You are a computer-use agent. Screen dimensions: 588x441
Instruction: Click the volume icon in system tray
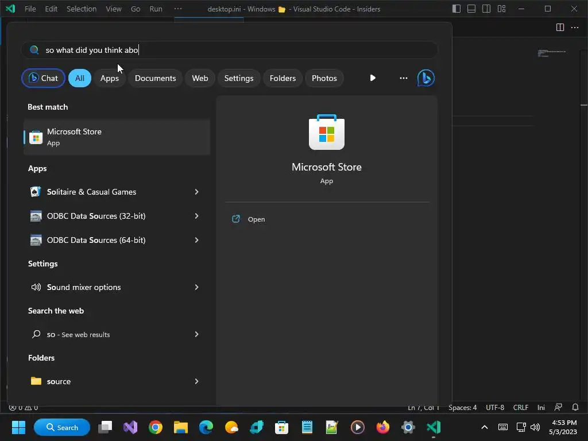coord(535,427)
